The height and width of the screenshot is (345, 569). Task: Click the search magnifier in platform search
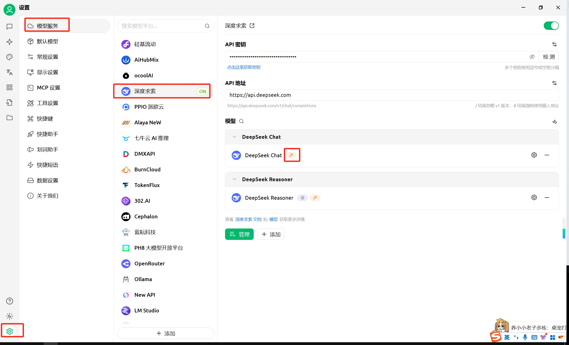pyautogui.click(x=207, y=26)
